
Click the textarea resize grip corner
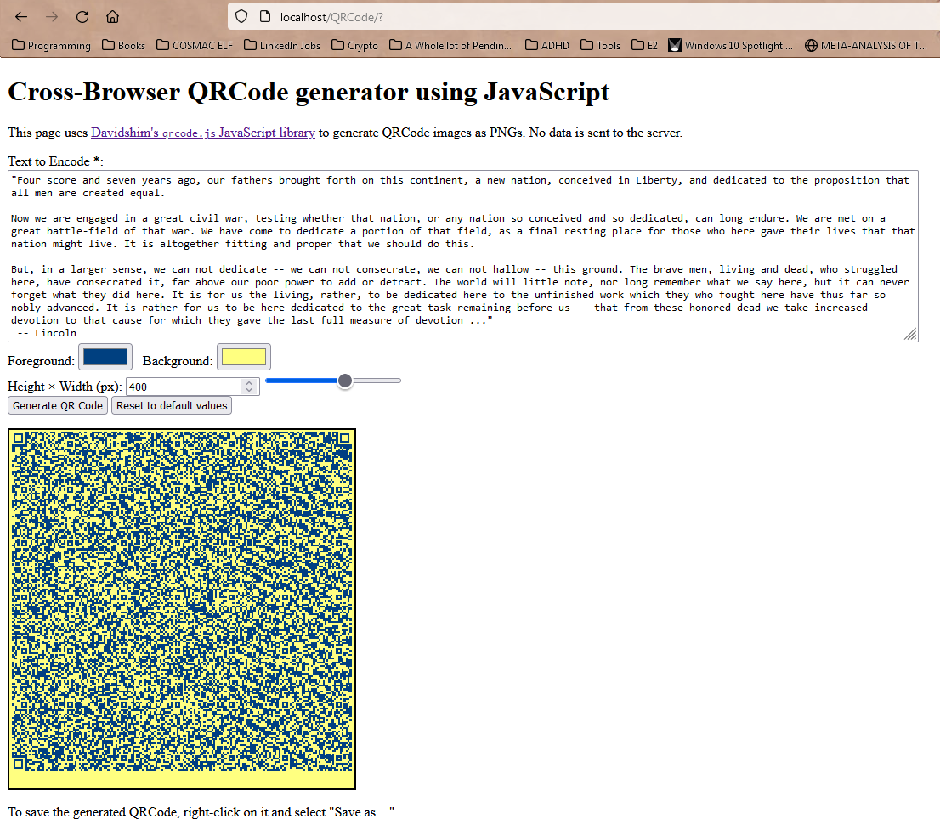point(910,335)
